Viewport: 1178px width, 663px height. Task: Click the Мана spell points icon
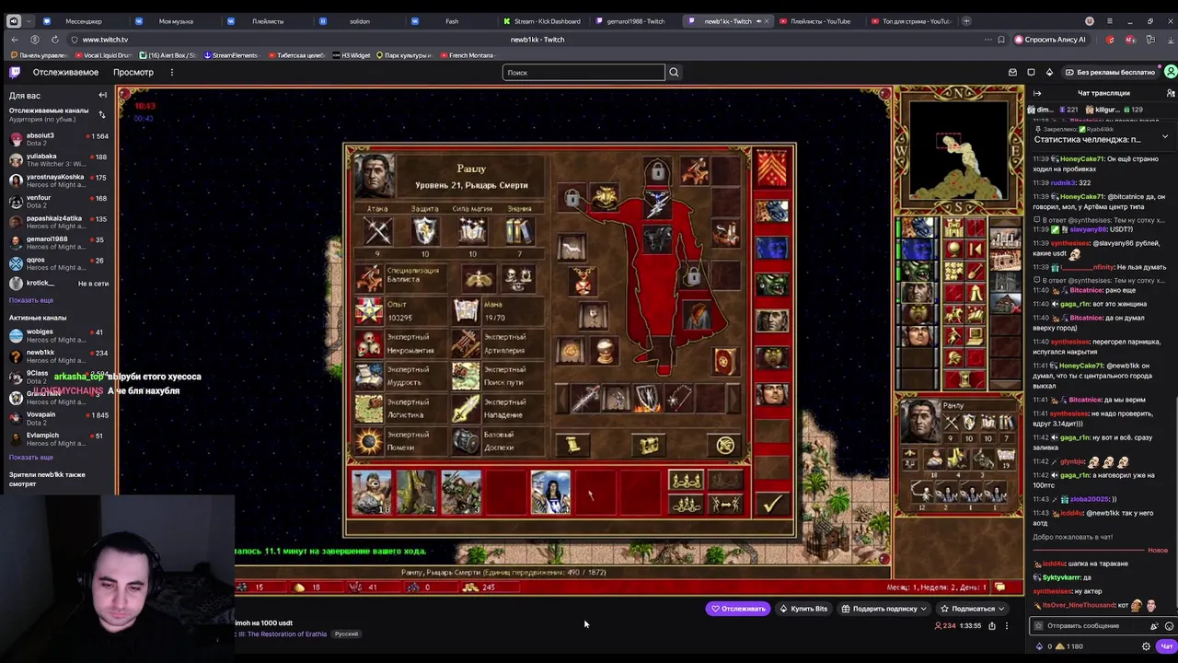(466, 311)
